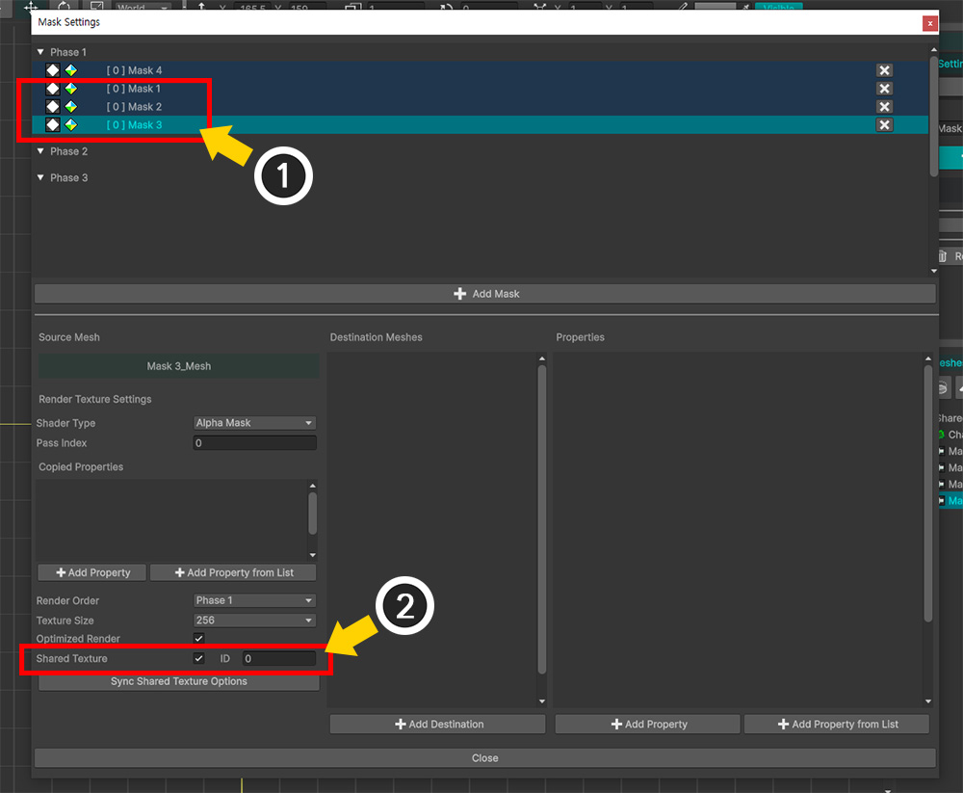
Task: Select the [ 0 ] Mask 1 entry
Action: [480, 89]
